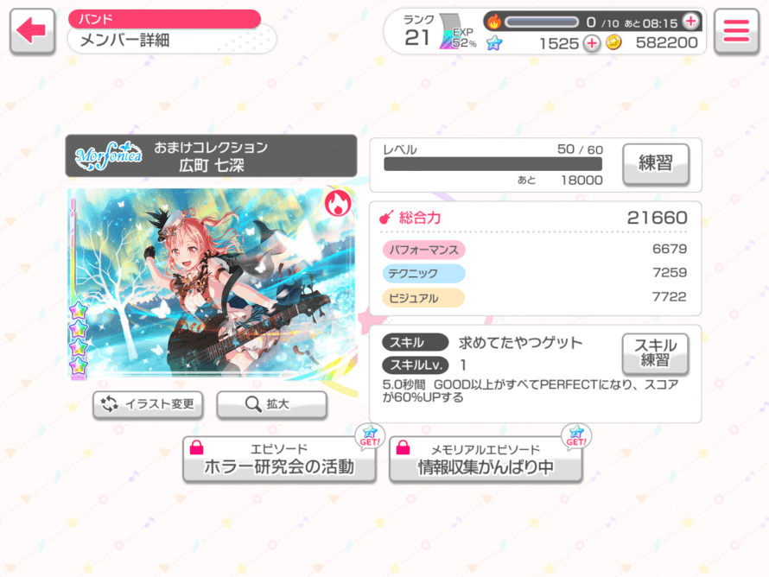The image size is (769, 577).
Task: Open the hamburger menu
Action: click(x=736, y=31)
